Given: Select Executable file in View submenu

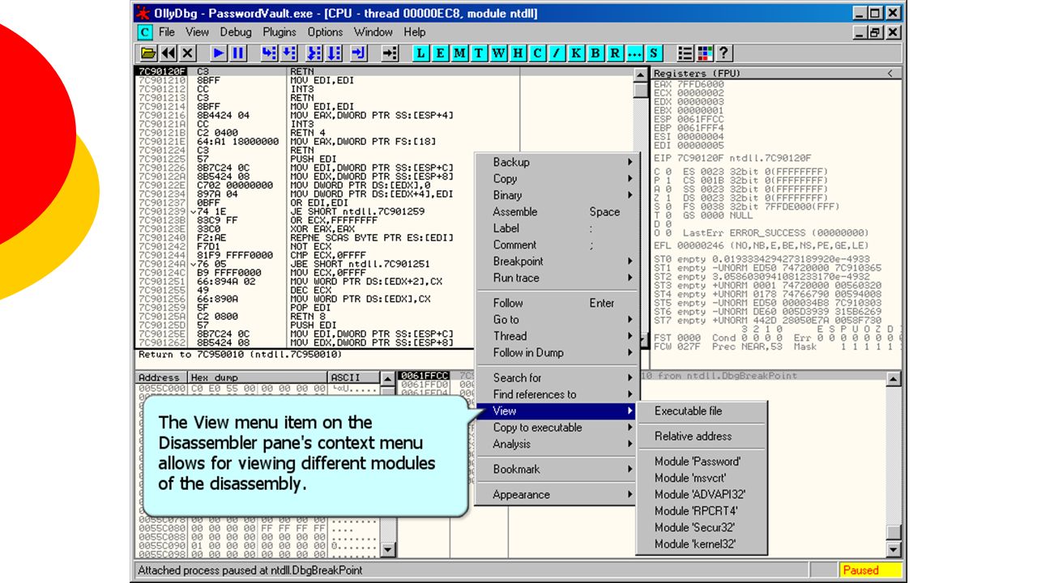Looking at the screenshot, I should (x=701, y=411).
